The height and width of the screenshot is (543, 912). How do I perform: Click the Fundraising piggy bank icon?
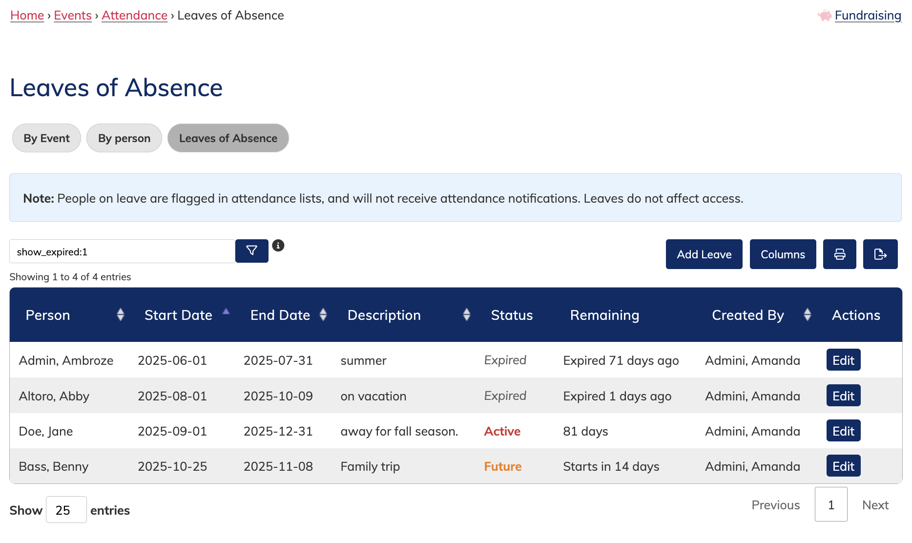pyautogui.click(x=825, y=16)
